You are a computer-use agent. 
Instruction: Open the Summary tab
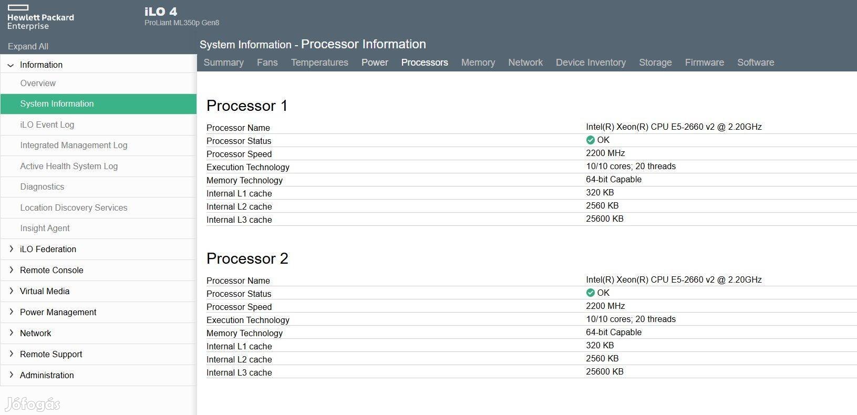[x=223, y=62]
